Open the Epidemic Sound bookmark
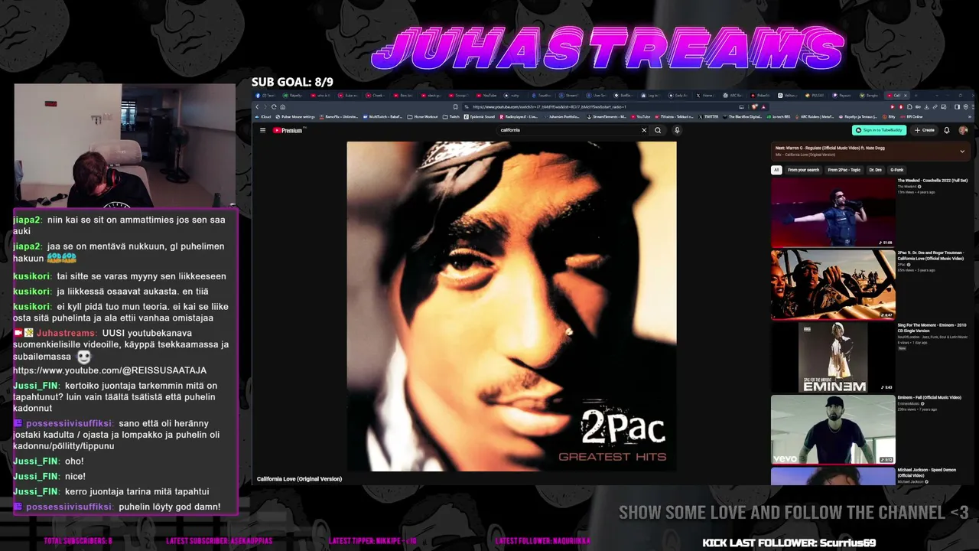The height and width of the screenshot is (551, 979). 480,117
